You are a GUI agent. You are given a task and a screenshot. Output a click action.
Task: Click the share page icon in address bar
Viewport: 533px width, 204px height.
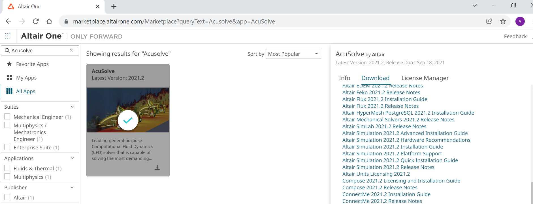coord(489,21)
